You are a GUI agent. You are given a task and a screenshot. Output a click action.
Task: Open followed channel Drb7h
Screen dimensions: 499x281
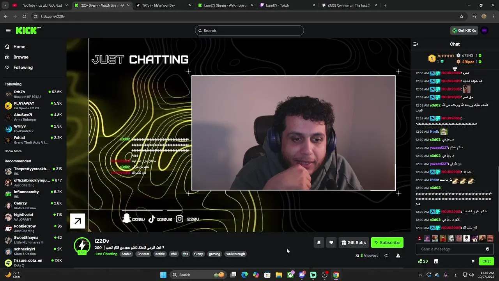[x=33, y=94]
